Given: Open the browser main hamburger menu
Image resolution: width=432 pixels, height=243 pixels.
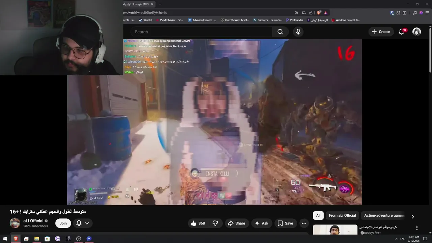Looking at the screenshot, I should point(427,13).
